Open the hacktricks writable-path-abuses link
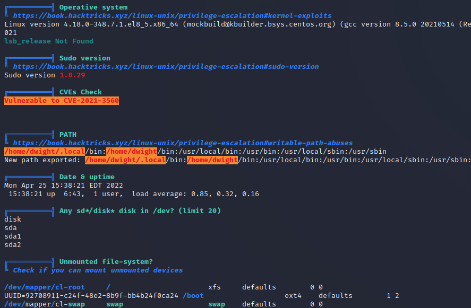Screen dimensions: 471x308 pos(183,143)
